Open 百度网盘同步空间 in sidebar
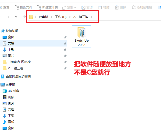This screenshot has height=130, width=161. 18,77
